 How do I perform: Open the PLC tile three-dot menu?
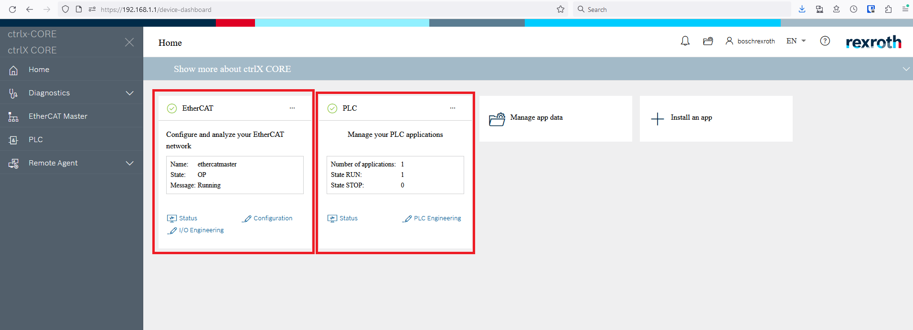coord(453,108)
